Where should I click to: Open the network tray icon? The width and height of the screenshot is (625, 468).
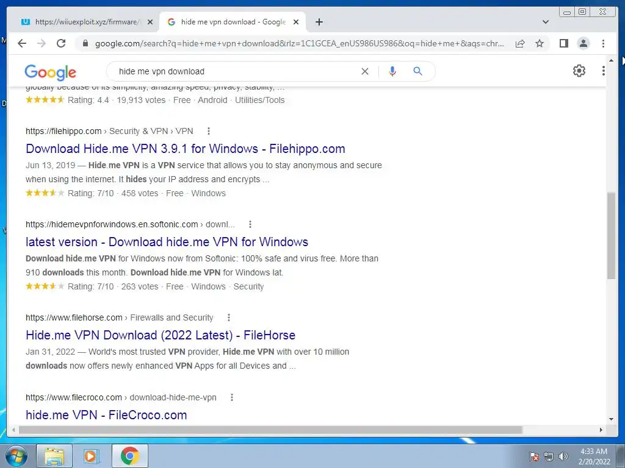coord(549,456)
